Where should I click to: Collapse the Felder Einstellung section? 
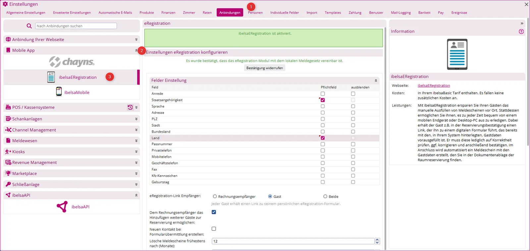(x=376, y=80)
